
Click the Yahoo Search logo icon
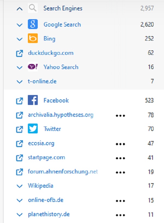tap(33, 67)
